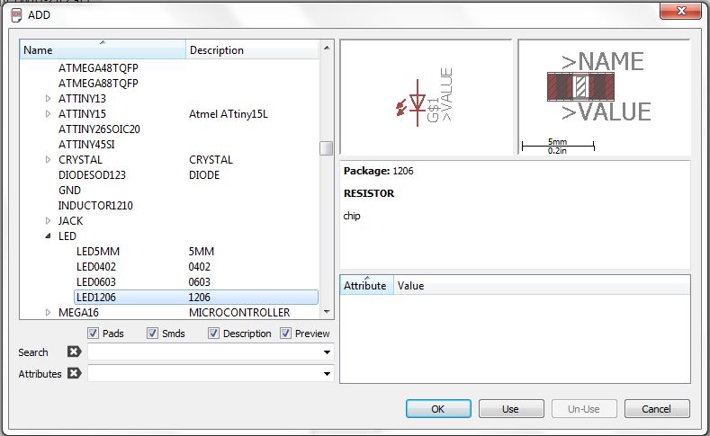Screen dimensions: 710x436
Task: Expand the MEGA16 tree node
Action: (x=48, y=312)
